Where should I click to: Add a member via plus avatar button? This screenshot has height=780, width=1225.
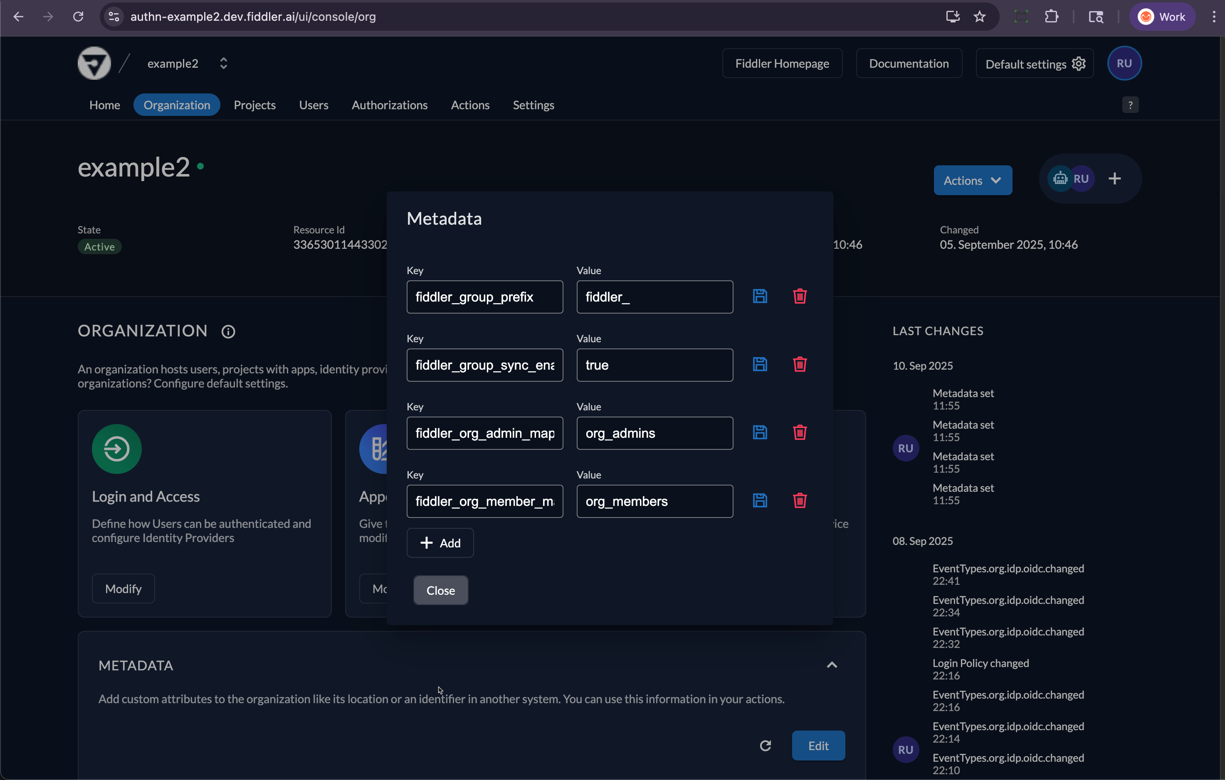1115,178
